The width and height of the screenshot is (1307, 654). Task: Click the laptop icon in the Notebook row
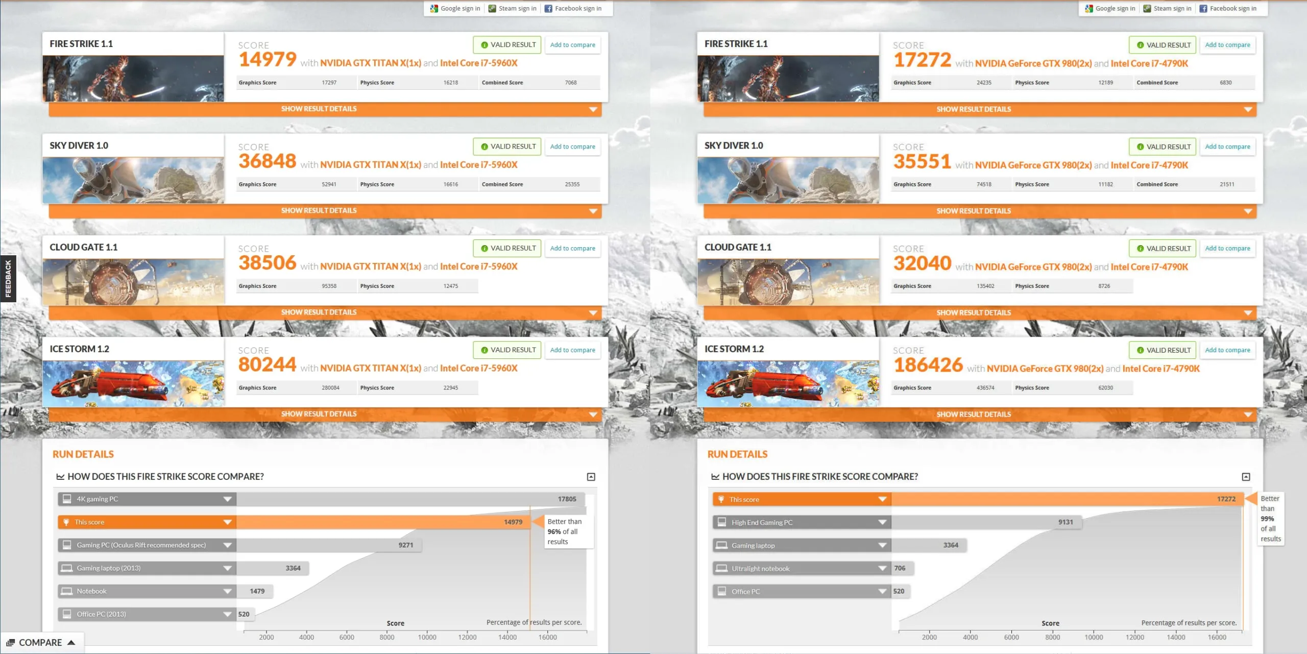[x=67, y=591]
